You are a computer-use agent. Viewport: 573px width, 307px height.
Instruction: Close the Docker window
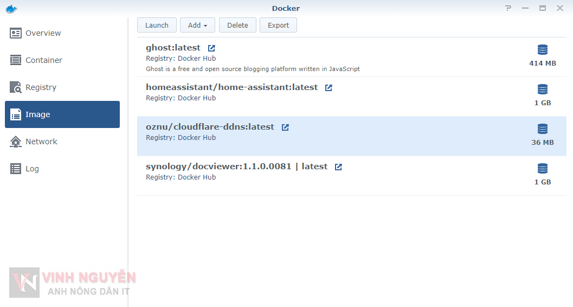point(560,8)
